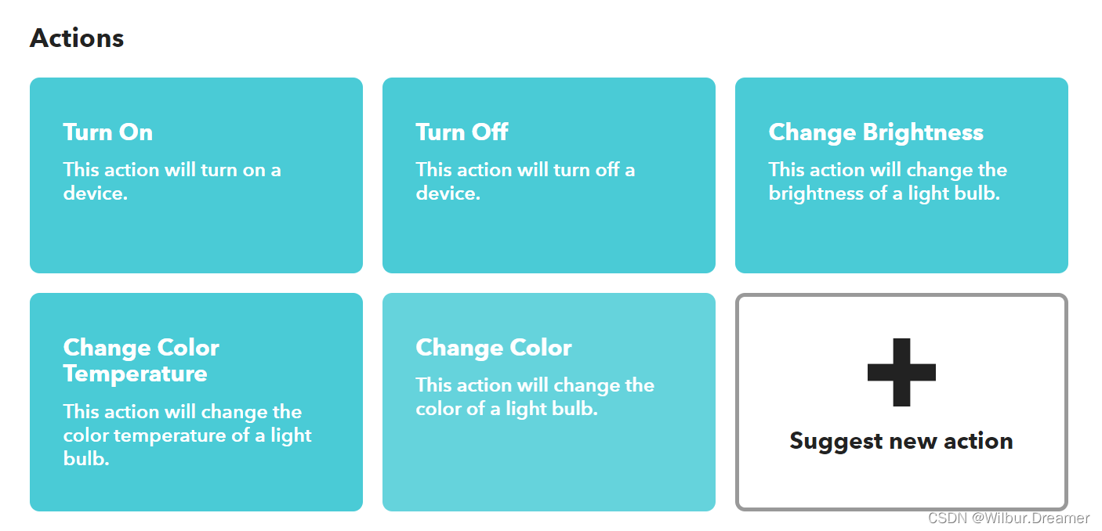1102x531 pixels.
Task: Click the "Turn On" title text
Action: (108, 132)
